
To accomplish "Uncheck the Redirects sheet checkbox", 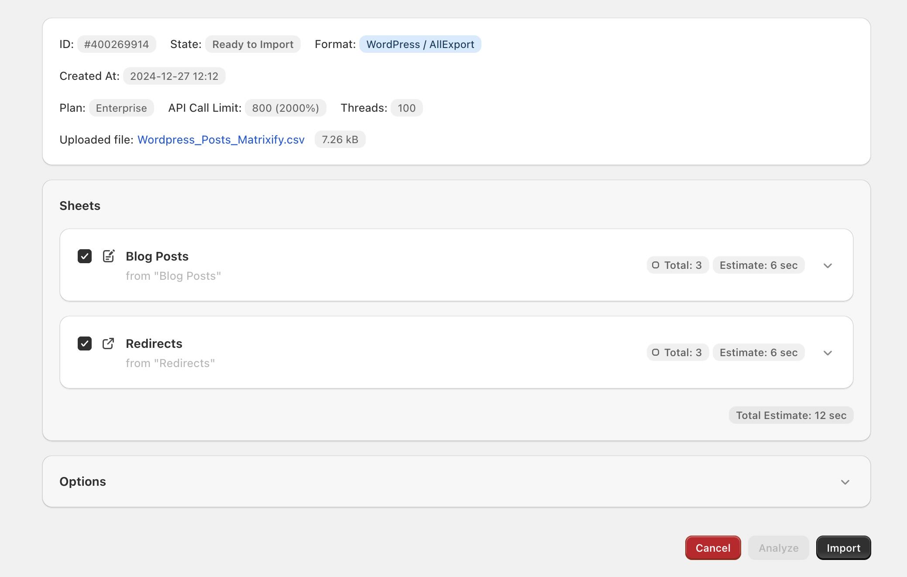I will [x=85, y=343].
